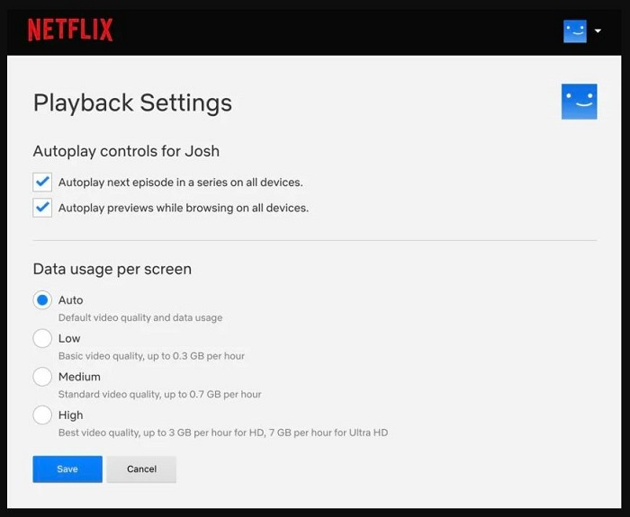The image size is (630, 517).
Task: Click the 'Autoplay previews while browsing' label text
Action: 184,208
